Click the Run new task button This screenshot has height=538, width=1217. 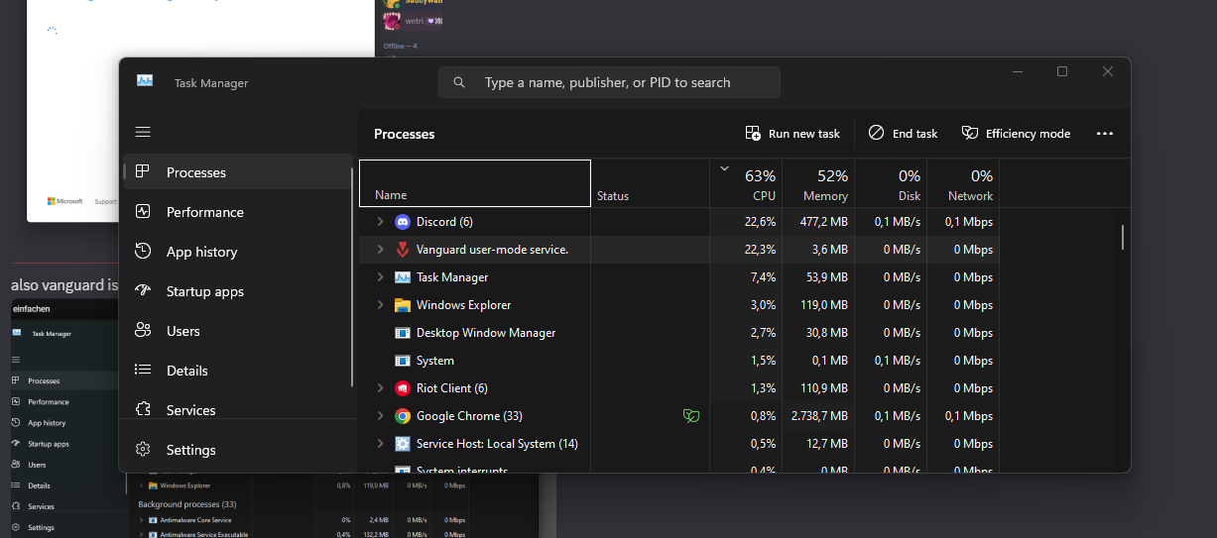tap(792, 134)
